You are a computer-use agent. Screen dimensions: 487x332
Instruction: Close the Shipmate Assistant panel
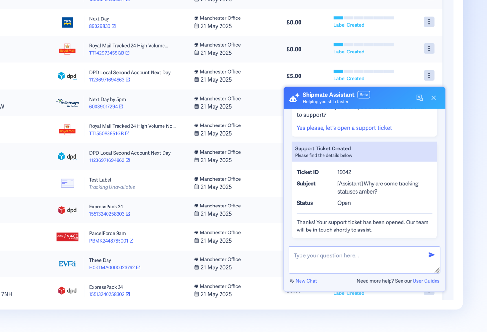click(434, 98)
